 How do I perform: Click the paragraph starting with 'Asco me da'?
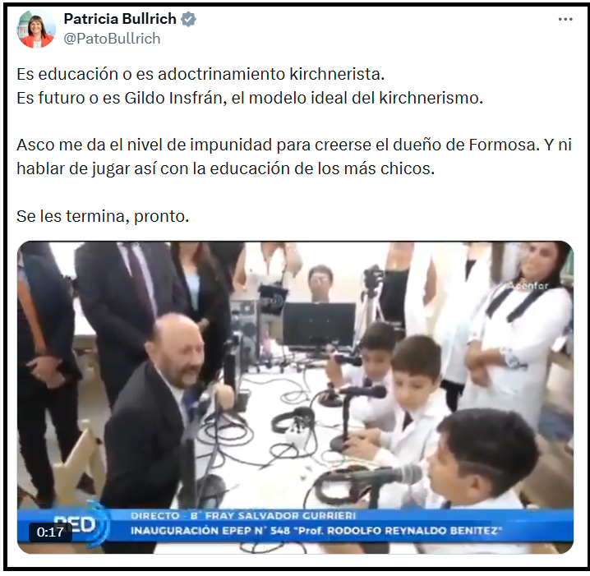click(x=294, y=157)
